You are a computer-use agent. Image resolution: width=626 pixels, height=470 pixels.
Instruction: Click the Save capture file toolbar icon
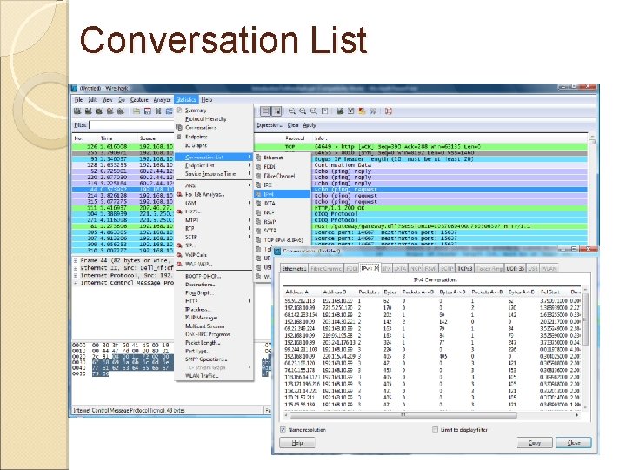147,111
